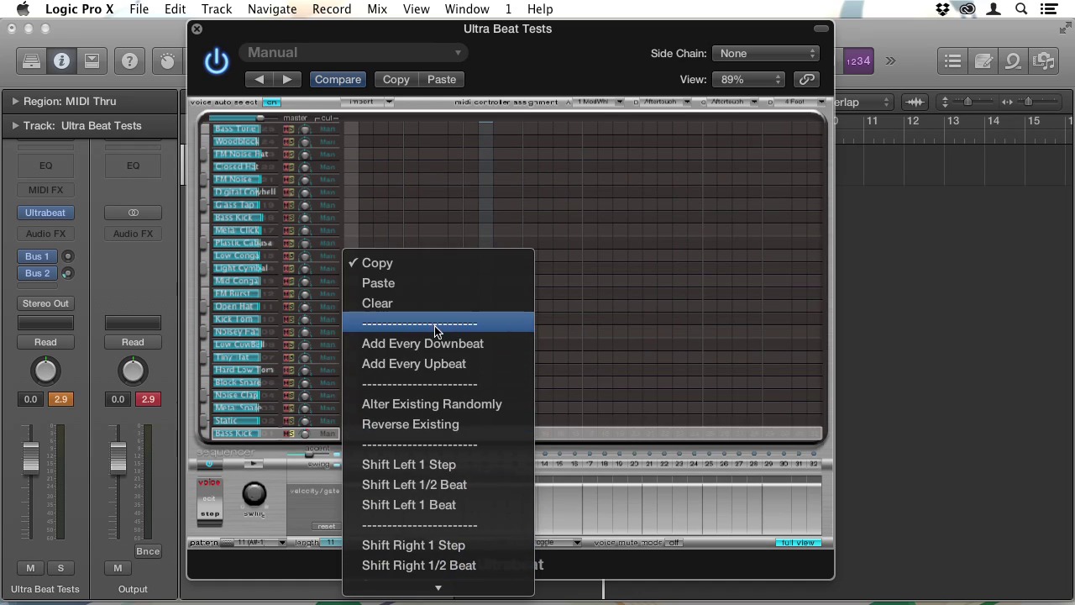Select Alter Existing Randomly
1075x605 pixels.
coord(438,404)
